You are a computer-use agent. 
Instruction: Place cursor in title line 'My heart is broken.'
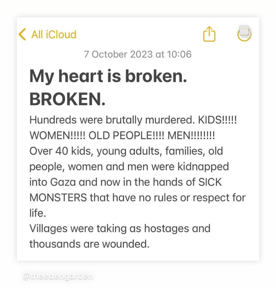[x=108, y=76]
